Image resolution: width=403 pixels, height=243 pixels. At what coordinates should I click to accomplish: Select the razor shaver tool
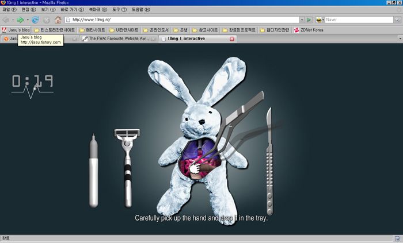(x=127, y=168)
